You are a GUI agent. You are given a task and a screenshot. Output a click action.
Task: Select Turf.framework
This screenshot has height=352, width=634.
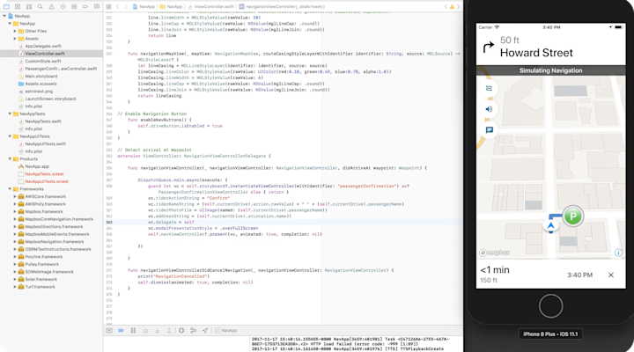point(40,287)
